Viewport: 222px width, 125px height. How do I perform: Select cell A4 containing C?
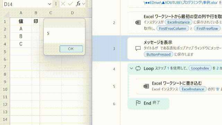(21, 44)
